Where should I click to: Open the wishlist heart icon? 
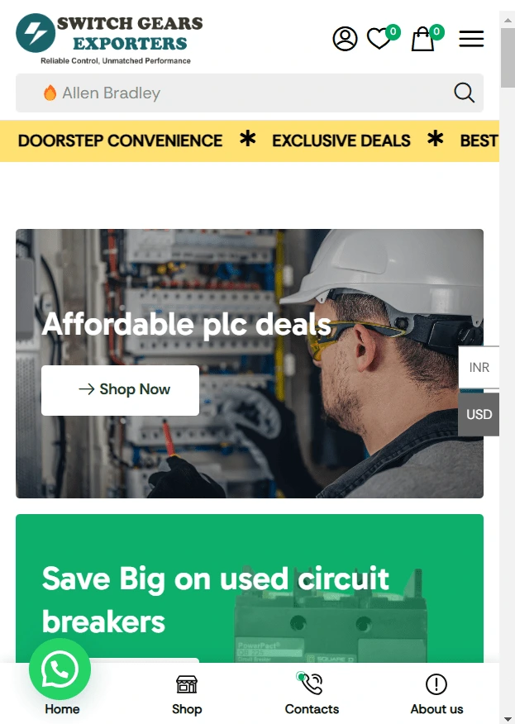coord(379,39)
